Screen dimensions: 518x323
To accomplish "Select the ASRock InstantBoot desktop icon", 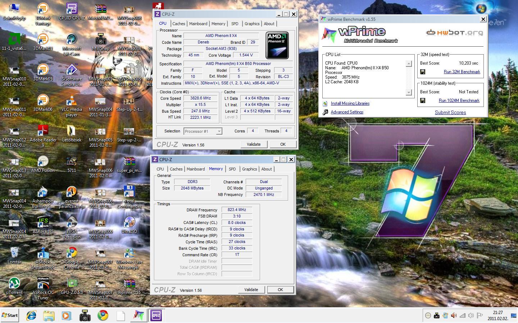I will [43, 258].
